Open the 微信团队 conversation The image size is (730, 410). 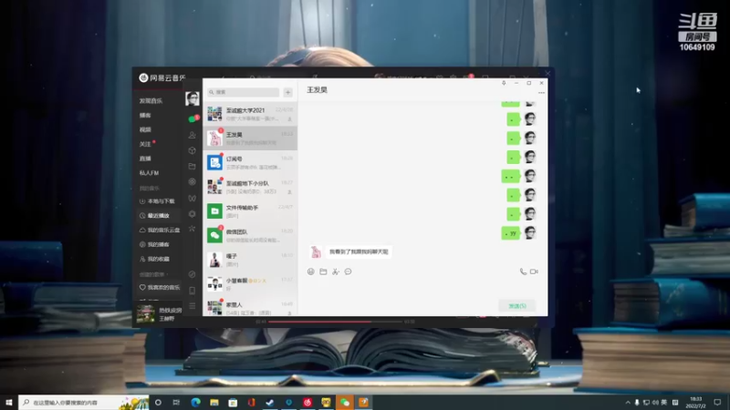[250, 235]
